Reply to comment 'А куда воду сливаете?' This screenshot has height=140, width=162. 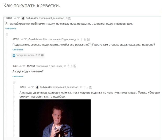click(18, 76)
